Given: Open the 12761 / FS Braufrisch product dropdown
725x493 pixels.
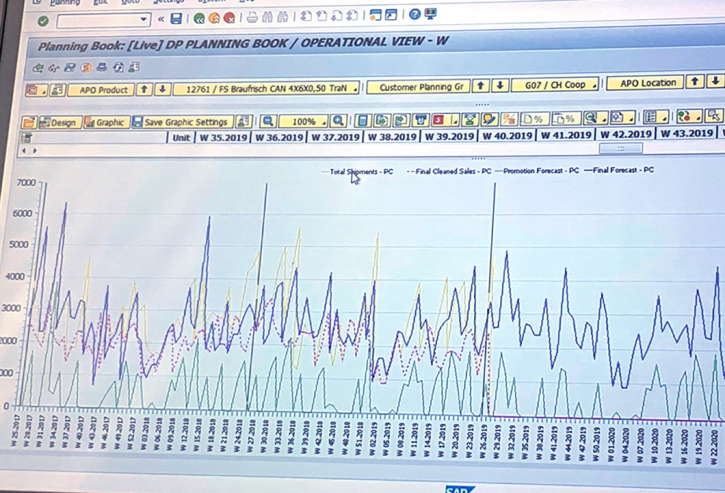Looking at the screenshot, I should coord(266,88).
